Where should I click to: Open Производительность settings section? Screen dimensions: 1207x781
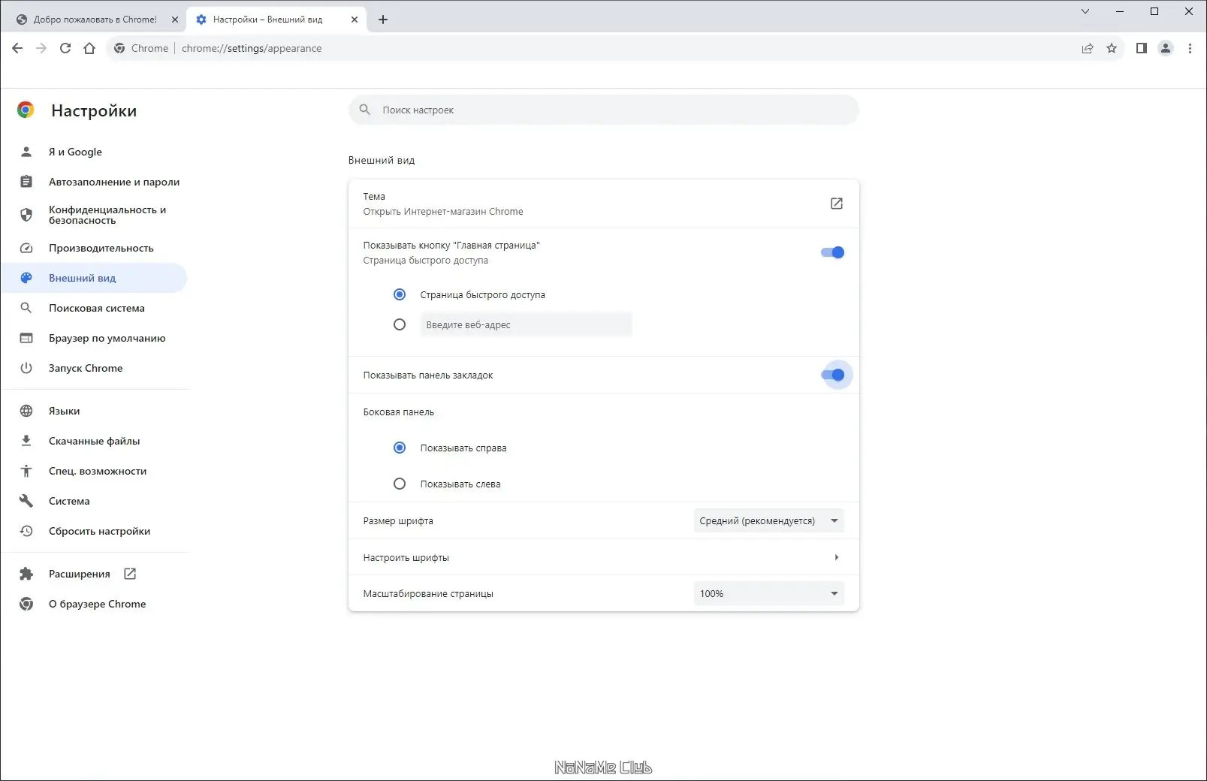pos(94,248)
